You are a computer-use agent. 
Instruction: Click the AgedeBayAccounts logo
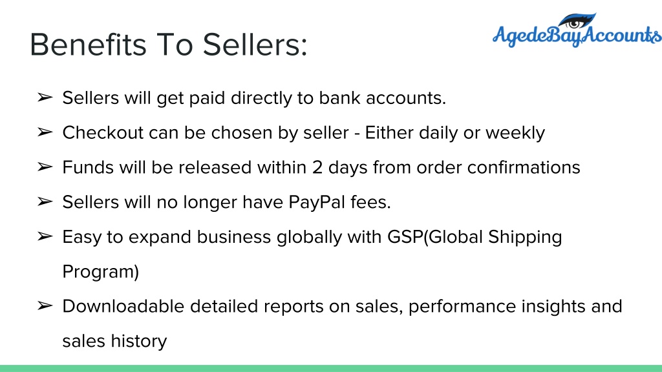(x=577, y=30)
